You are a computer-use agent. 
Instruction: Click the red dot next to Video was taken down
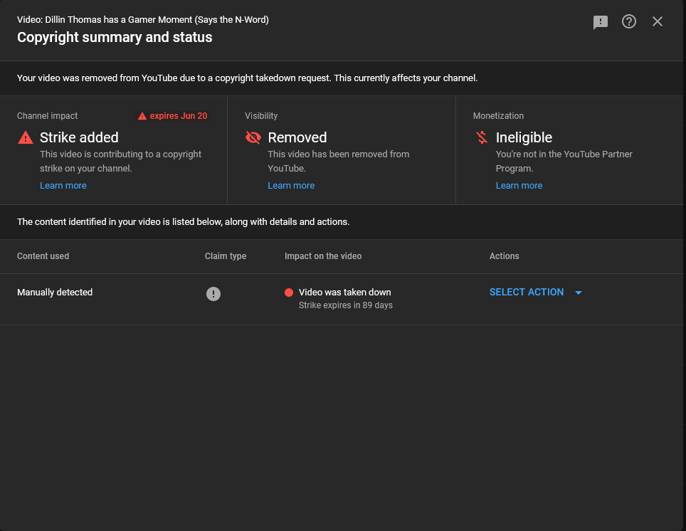pos(289,293)
